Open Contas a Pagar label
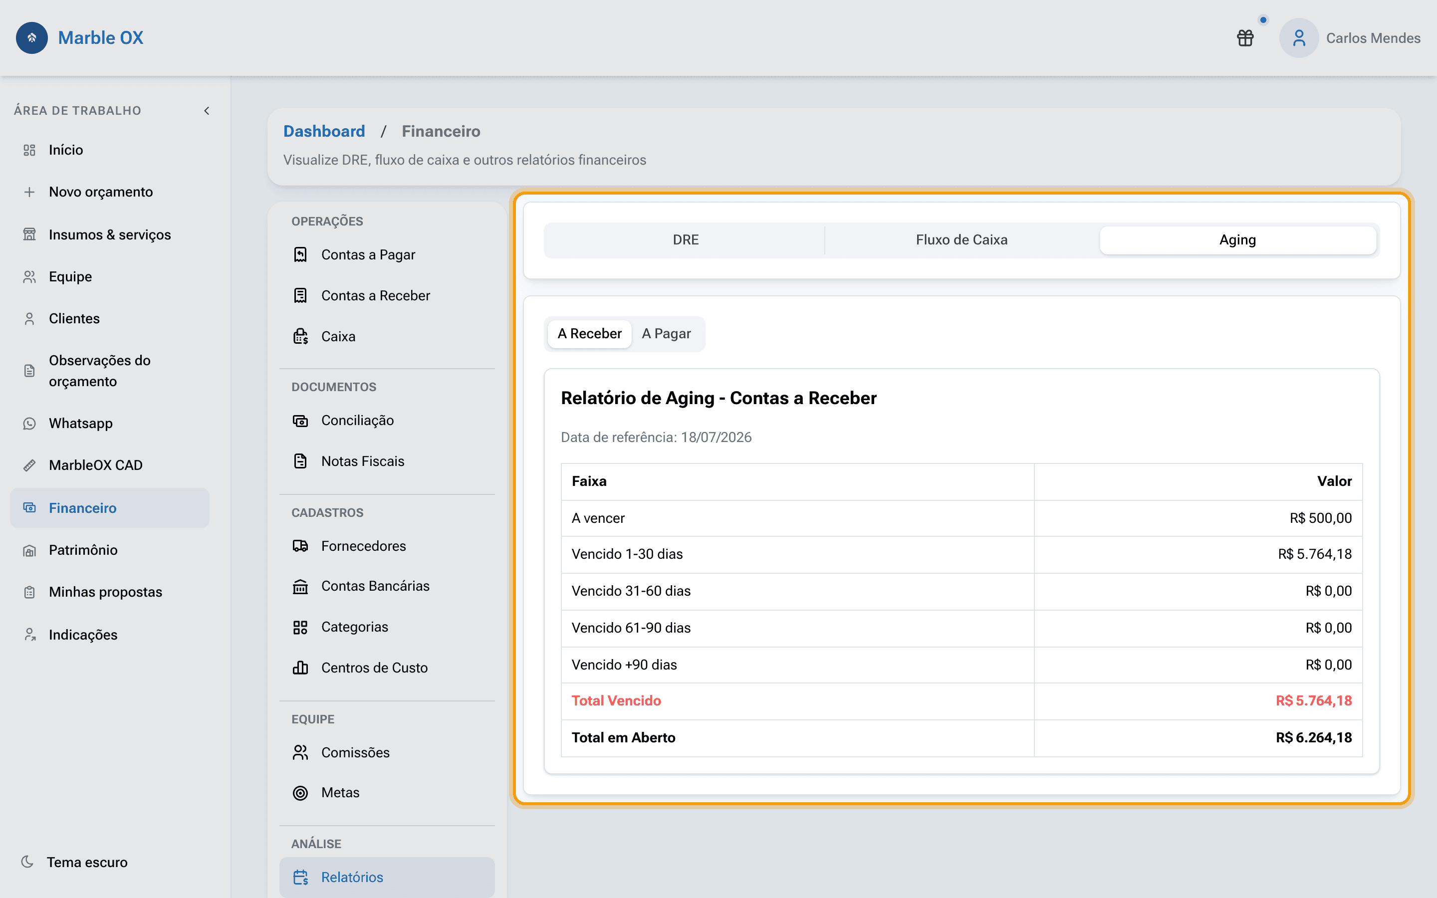The height and width of the screenshot is (898, 1437). click(x=368, y=255)
